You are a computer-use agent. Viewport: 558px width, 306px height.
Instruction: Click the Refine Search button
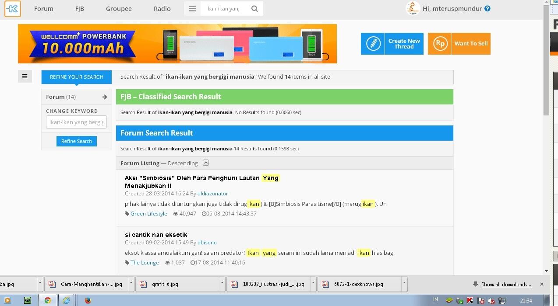77,141
